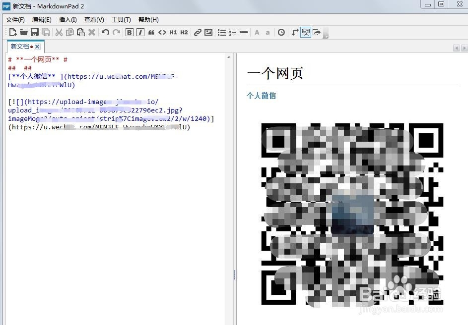Screen dimensions: 468x325
Task: Convert text to lowercase a
Action: click(267, 32)
